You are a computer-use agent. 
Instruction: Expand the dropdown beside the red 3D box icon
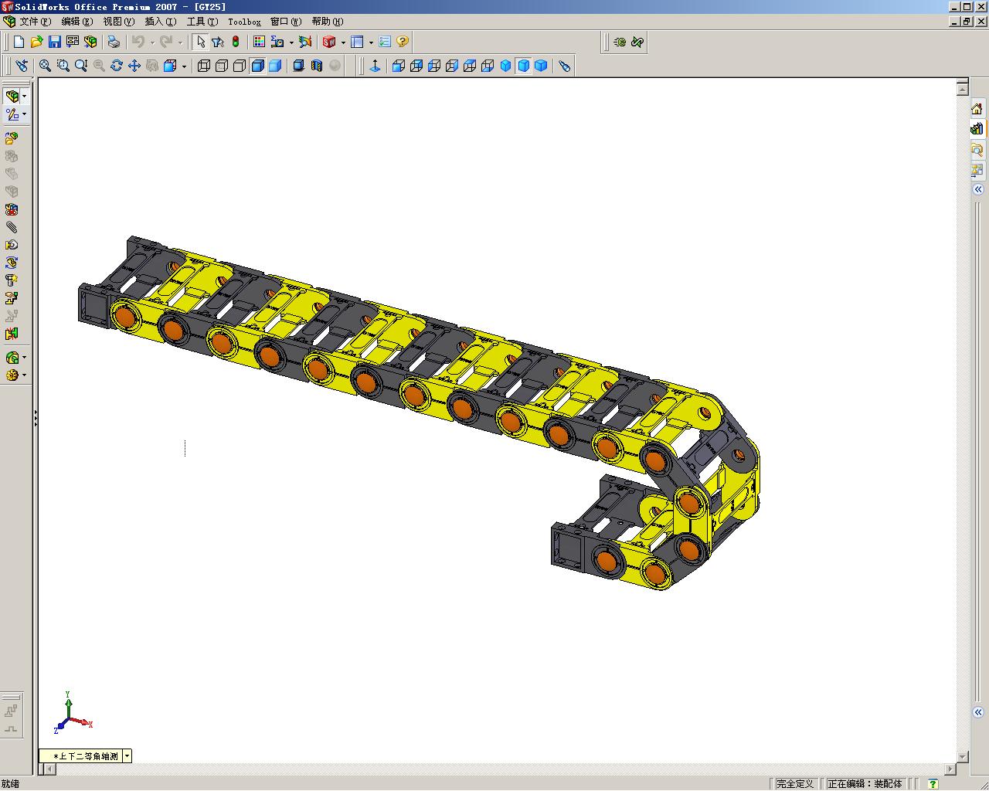(342, 42)
